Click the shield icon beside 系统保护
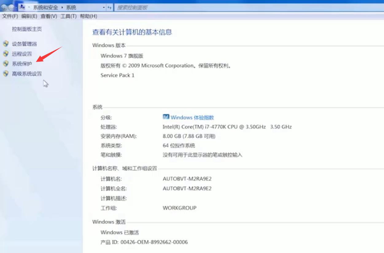The height and width of the screenshot is (253, 384). point(6,63)
